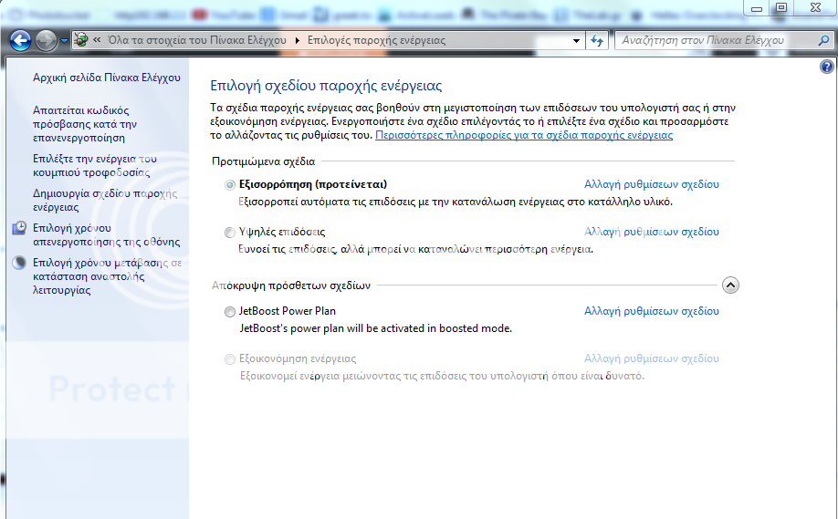Image resolution: width=838 pixels, height=519 pixels.
Task: Go to 'Όλα τα στοιχεία του Πίνακα Ελέγχου' breadcrumb
Action: click(196, 41)
